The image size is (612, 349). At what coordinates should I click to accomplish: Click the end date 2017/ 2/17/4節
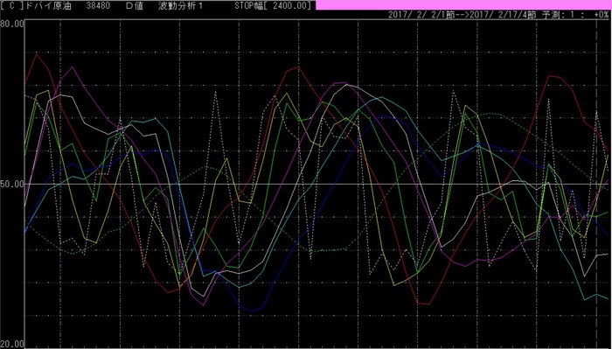(x=503, y=15)
